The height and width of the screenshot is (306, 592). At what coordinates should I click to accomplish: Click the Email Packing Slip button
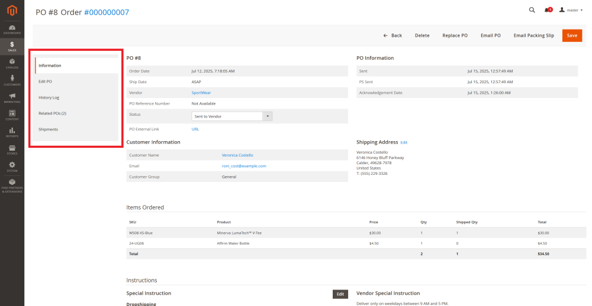[x=534, y=35]
